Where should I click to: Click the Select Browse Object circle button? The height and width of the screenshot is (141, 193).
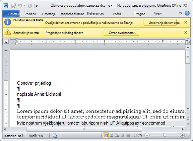pyautogui.click(x=188, y=119)
